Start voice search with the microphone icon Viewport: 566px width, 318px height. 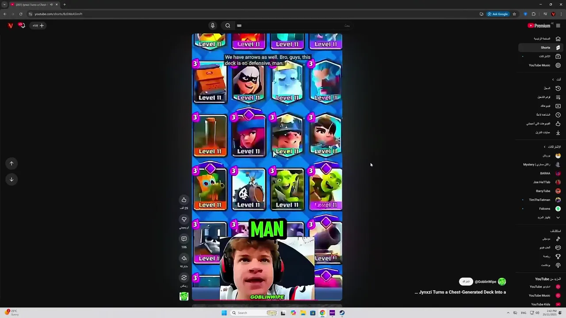tap(213, 26)
